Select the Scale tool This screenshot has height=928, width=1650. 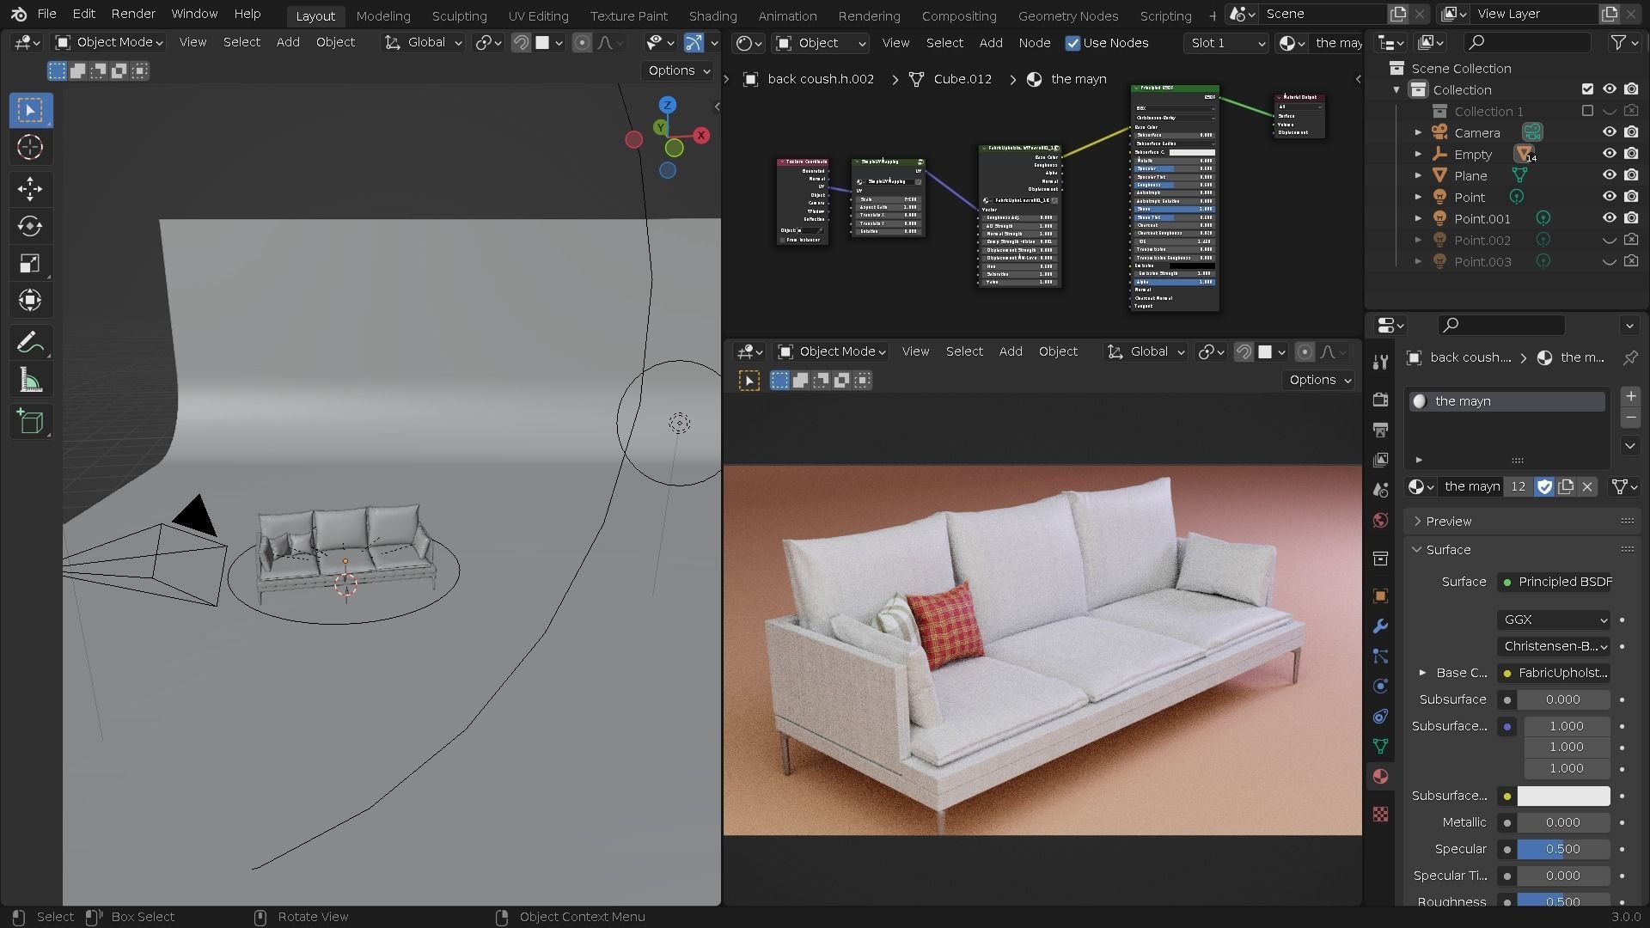30,263
